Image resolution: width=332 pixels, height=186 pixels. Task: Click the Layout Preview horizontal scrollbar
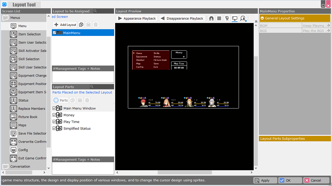(184, 172)
